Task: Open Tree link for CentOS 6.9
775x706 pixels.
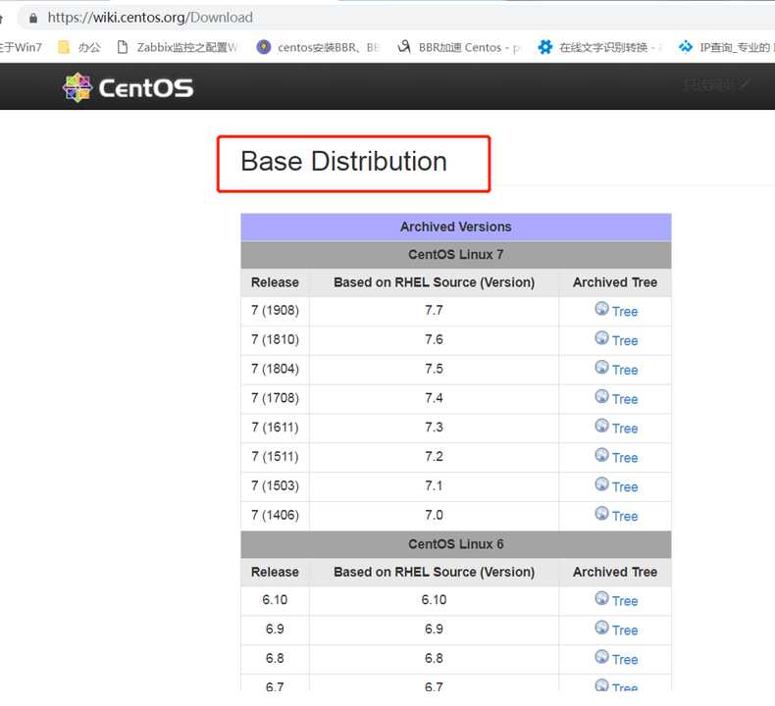Action: [625, 630]
